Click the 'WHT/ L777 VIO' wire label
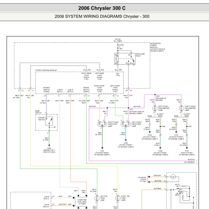The width and height of the screenshot is (209, 209). (128, 97)
